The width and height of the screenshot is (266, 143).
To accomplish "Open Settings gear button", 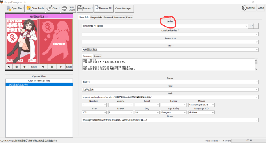I will tap(248, 8).
